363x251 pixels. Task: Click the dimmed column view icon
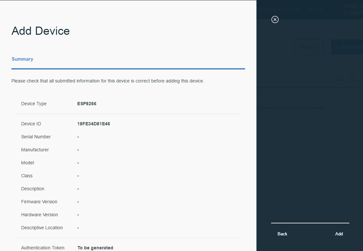tap(340, 78)
